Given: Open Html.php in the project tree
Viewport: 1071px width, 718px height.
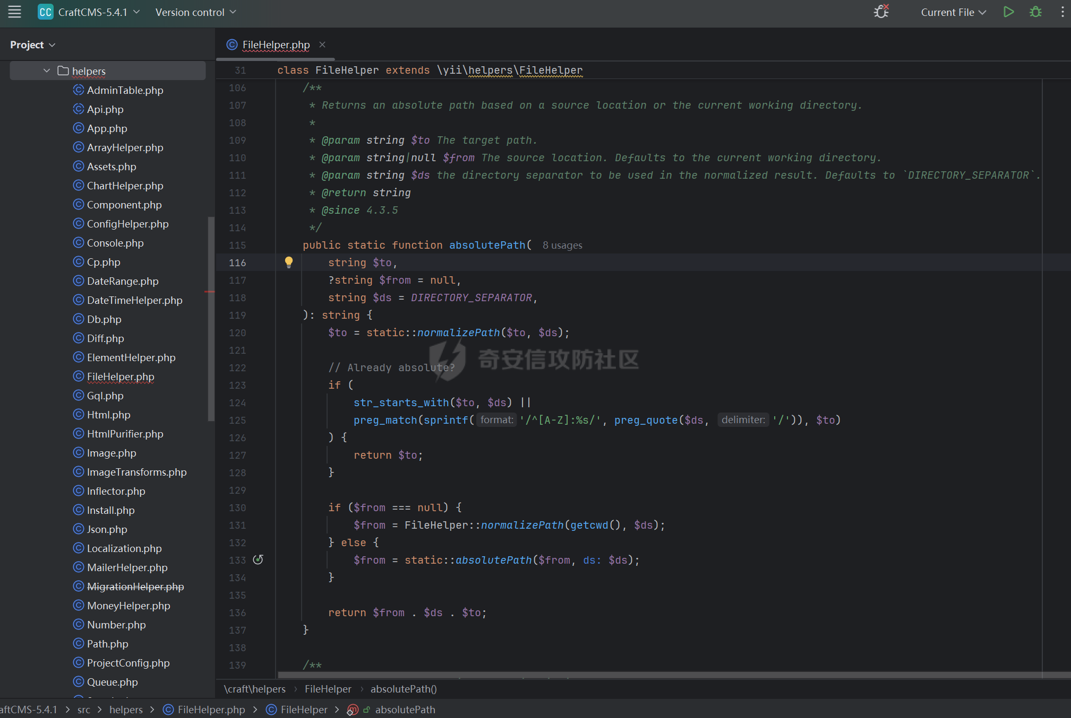Looking at the screenshot, I should pos(108,415).
